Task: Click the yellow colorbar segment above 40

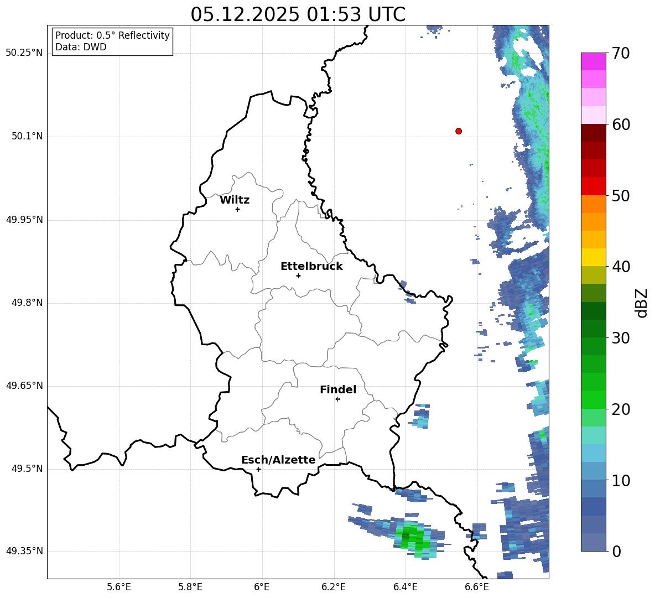Action: [593, 257]
